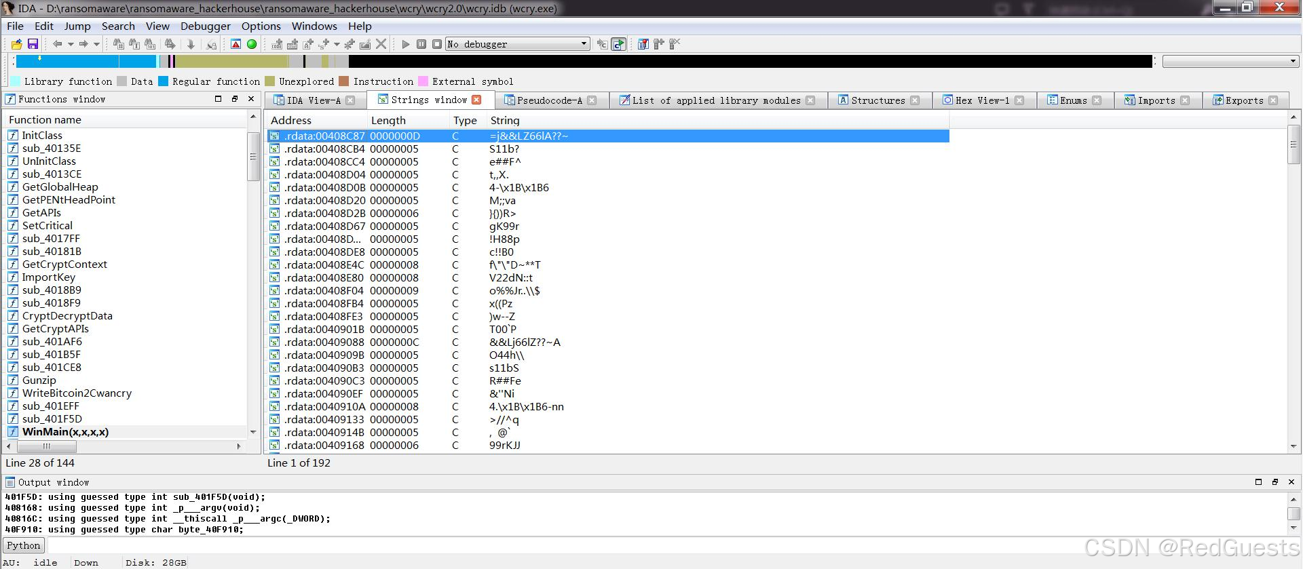The height and width of the screenshot is (569, 1303).
Task: Open the back-jump history dropdown arrow
Action: click(71, 44)
